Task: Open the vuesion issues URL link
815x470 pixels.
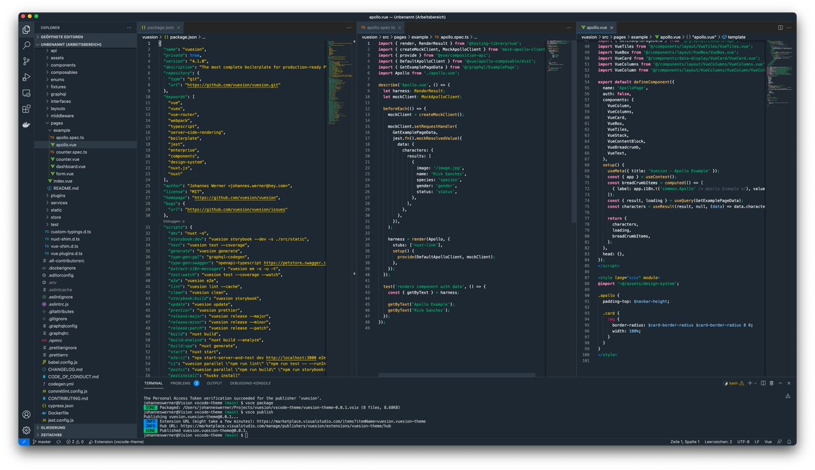Action: pyautogui.click(x=236, y=210)
